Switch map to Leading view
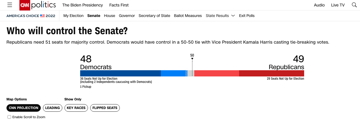360x123 pixels. (x=52, y=108)
